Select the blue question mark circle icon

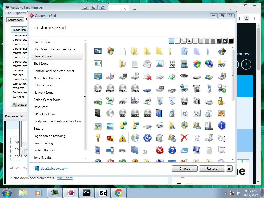172,150
